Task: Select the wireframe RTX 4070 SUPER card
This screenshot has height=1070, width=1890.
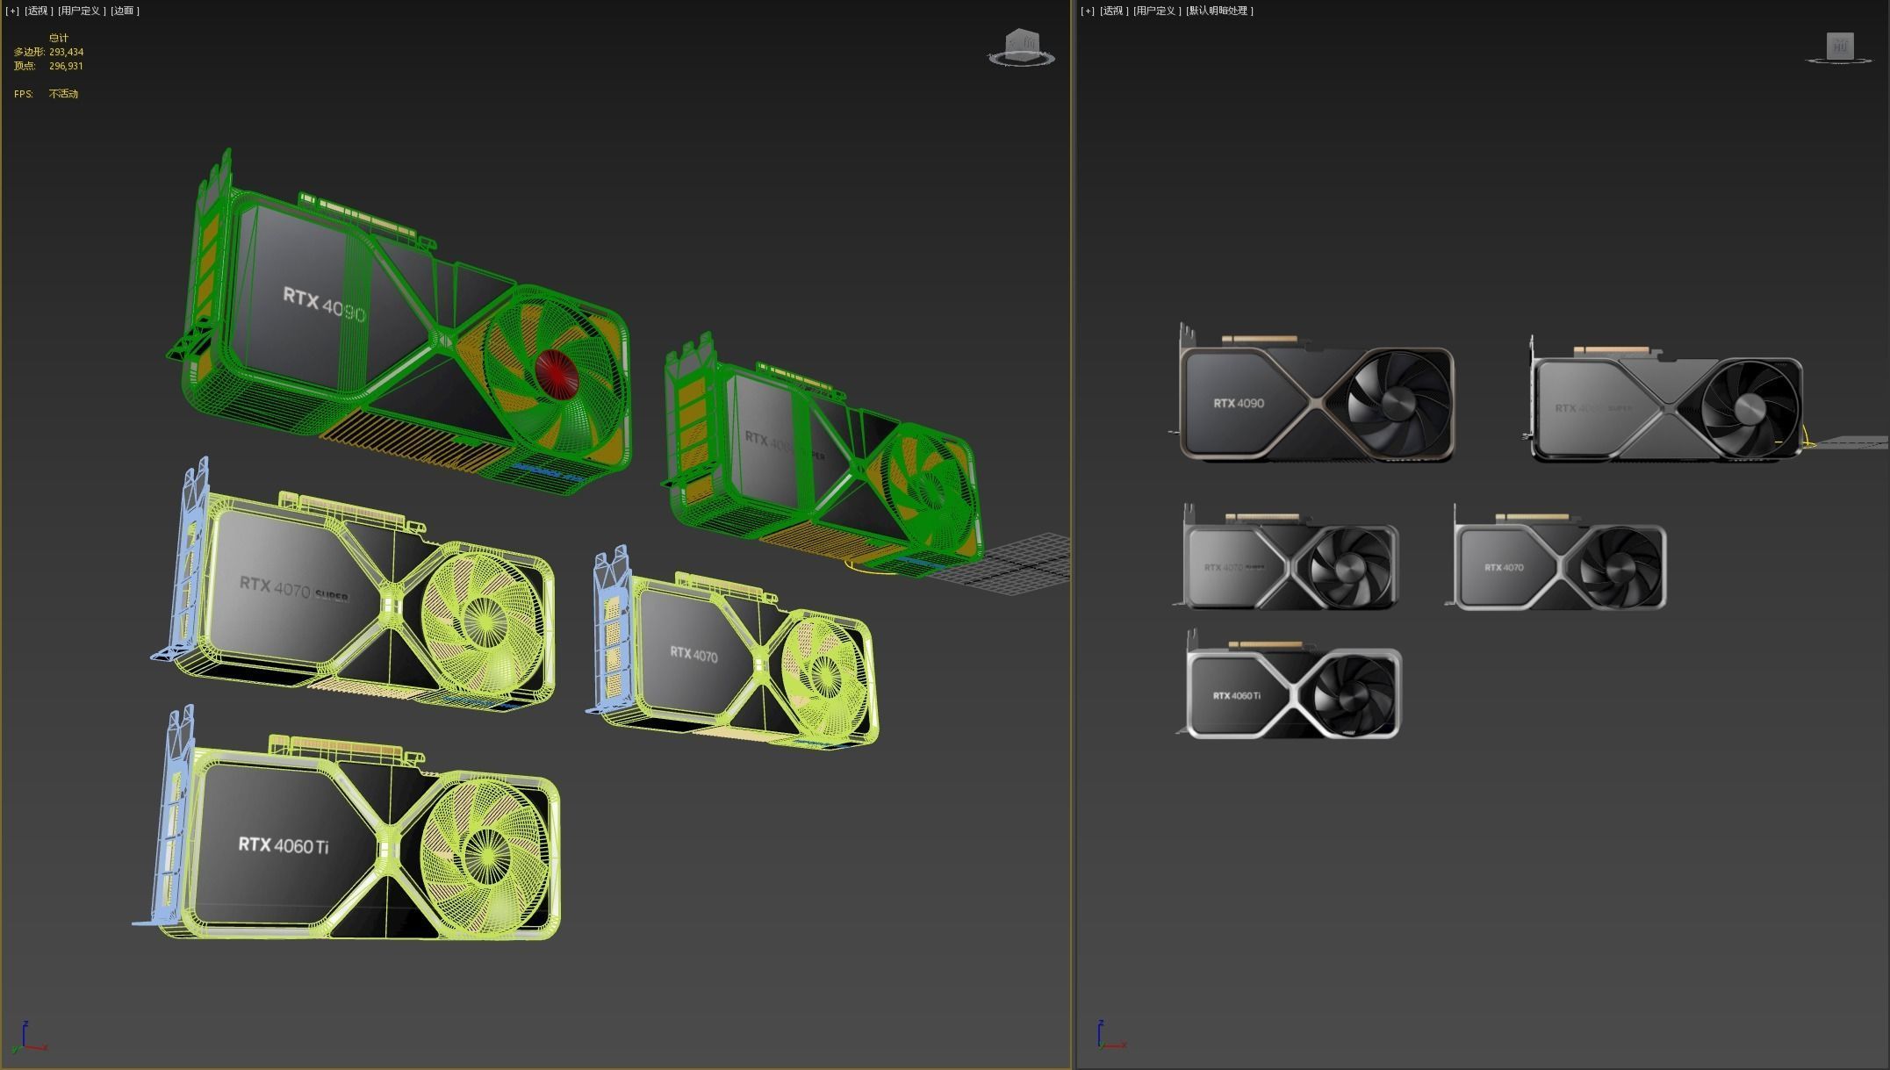Action: coord(277,588)
